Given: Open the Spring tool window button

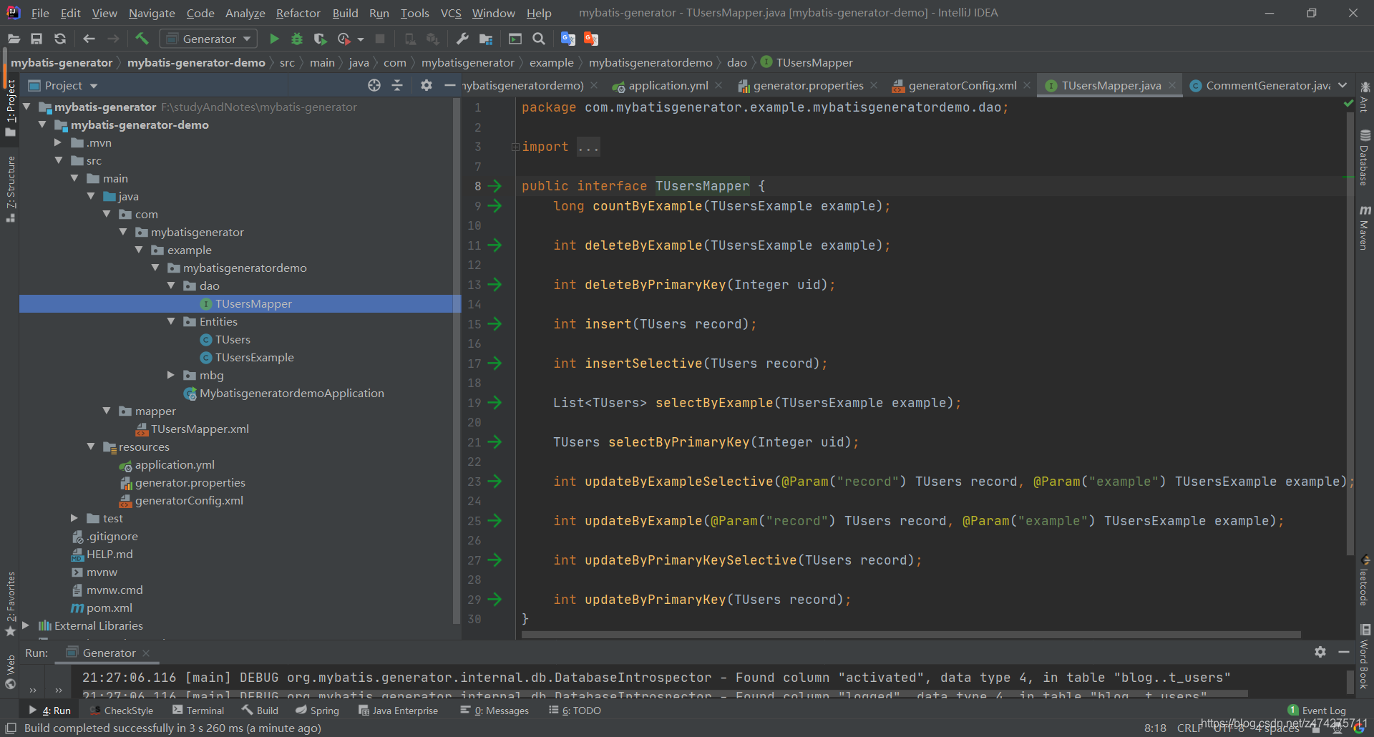Looking at the screenshot, I should (x=318, y=711).
